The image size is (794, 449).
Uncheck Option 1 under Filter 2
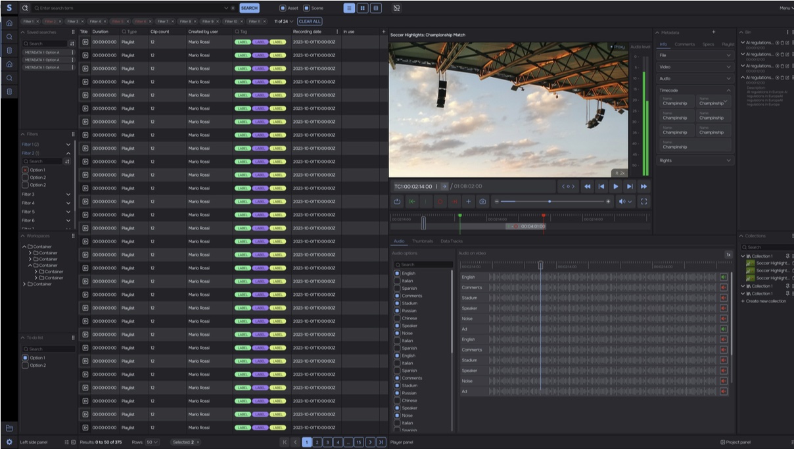tap(26, 170)
